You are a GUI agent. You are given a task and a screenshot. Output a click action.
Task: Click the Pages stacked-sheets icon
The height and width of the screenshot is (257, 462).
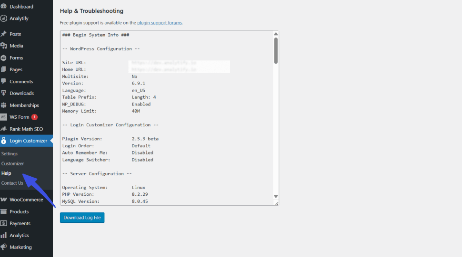coord(3,69)
